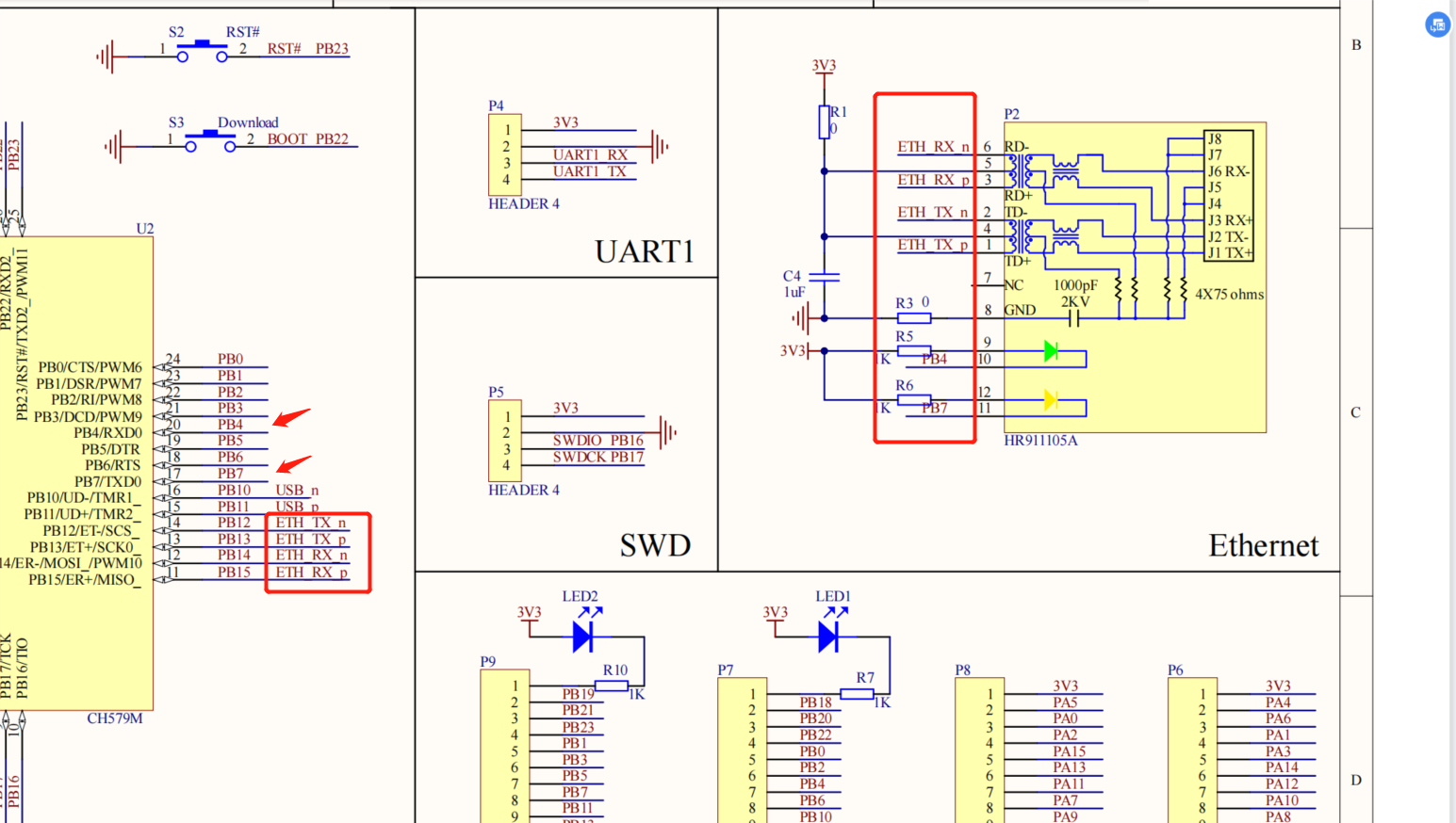The width and height of the screenshot is (1456, 823).
Task: Click the PA14 net on P6 header
Action: point(1282,767)
